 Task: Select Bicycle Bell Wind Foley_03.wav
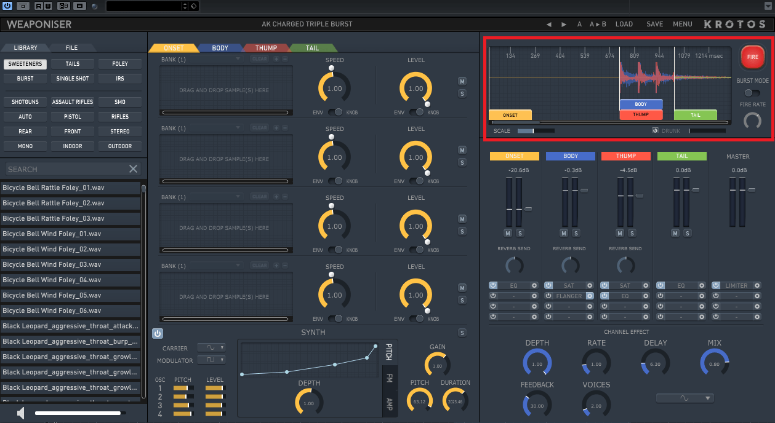coord(70,264)
